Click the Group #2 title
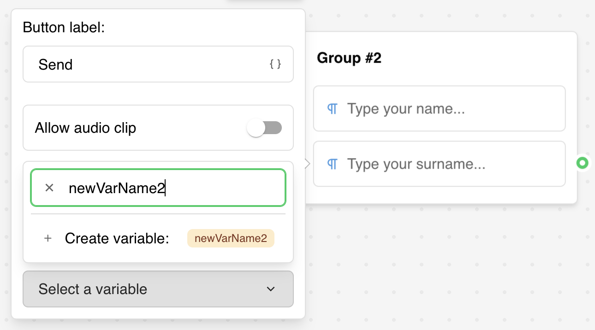This screenshot has height=330, width=595. [x=349, y=58]
